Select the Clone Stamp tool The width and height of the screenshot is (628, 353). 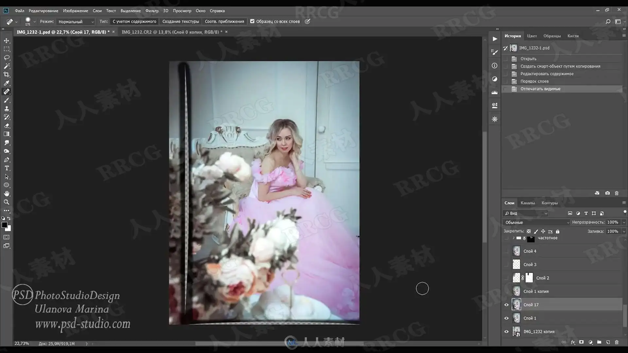coord(7,109)
